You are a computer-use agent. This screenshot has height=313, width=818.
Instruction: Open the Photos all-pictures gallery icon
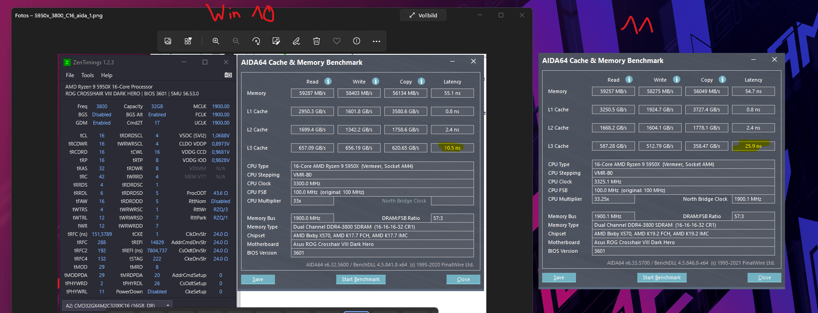tap(168, 41)
